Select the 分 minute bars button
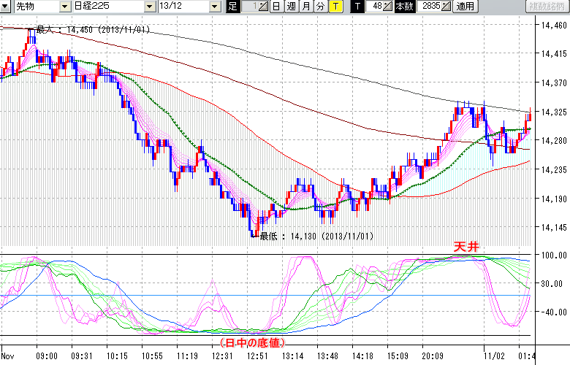The width and height of the screenshot is (570, 365). (x=320, y=7)
